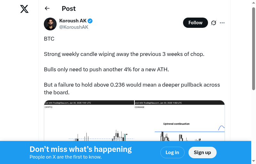The width and height of the screenshot is (256, 164).
Task: Follow Koroush AK
Action: 195,23
